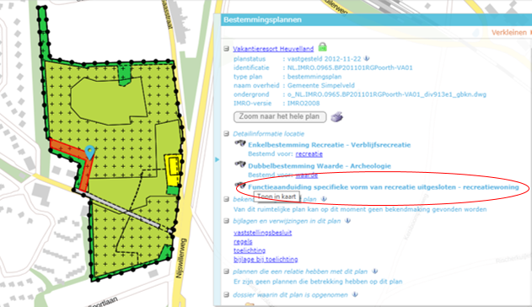The image size is (532, 307).
Task: Open the 'toelichting' document link
Action: coord(250,250)
